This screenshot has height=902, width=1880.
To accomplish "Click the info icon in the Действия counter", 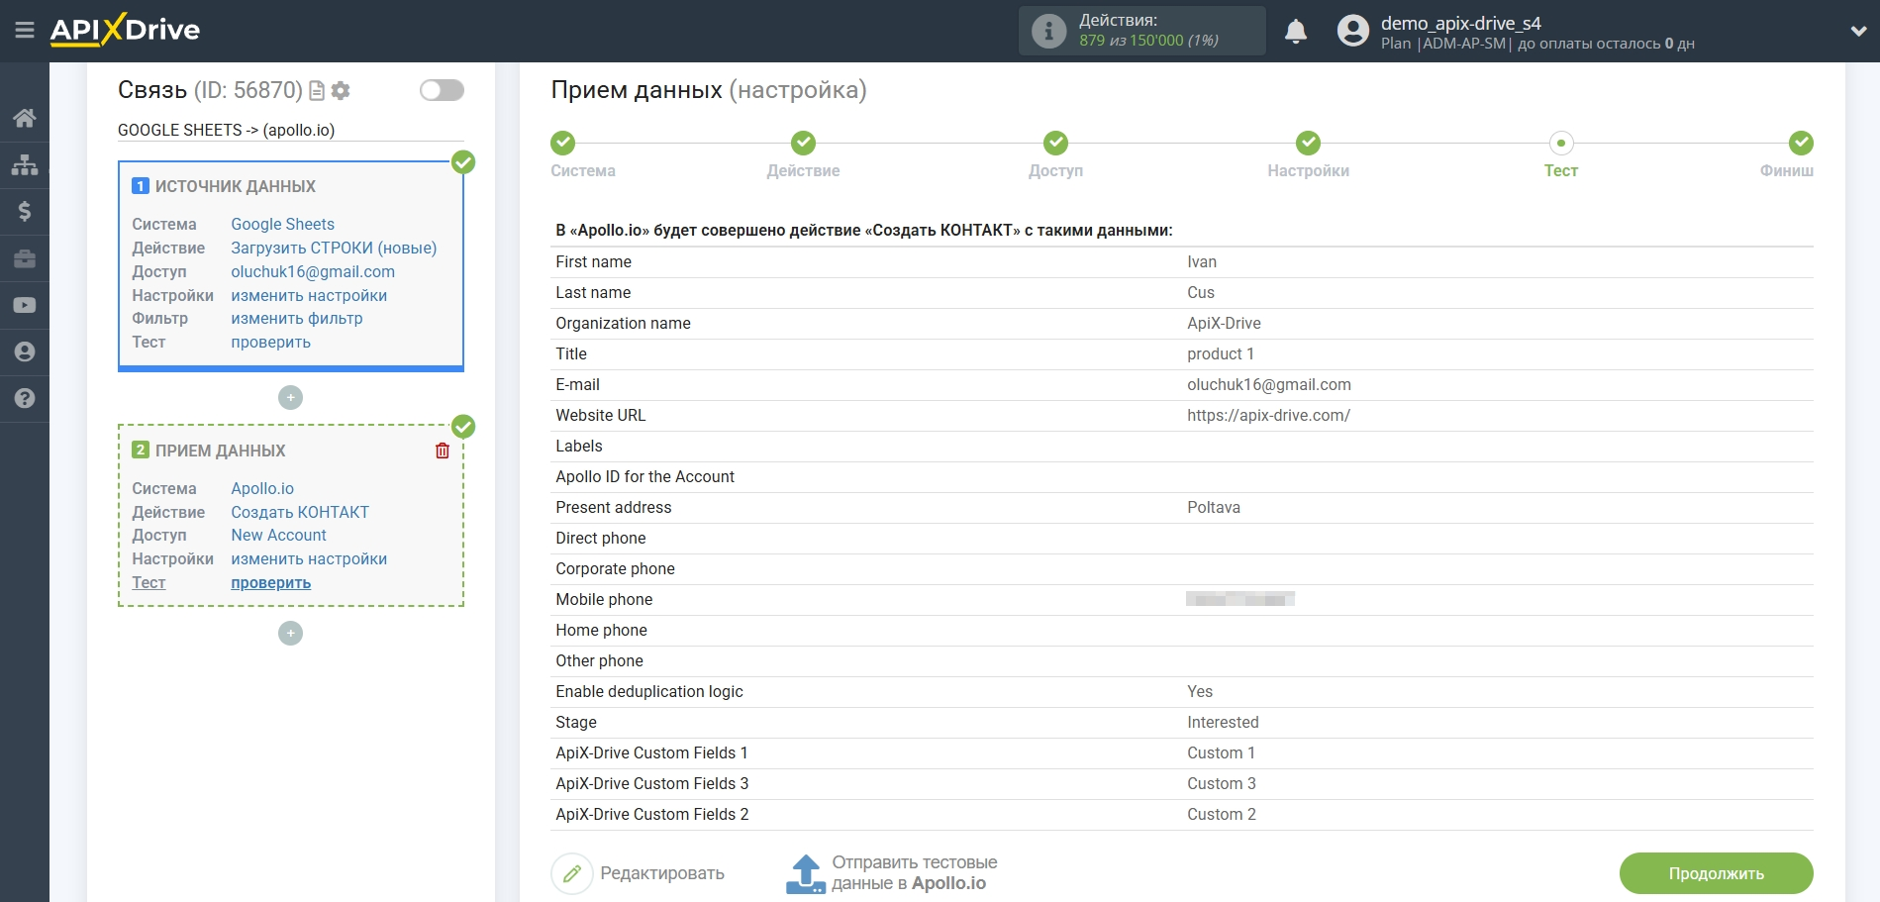I will (x=1047, y=30).
